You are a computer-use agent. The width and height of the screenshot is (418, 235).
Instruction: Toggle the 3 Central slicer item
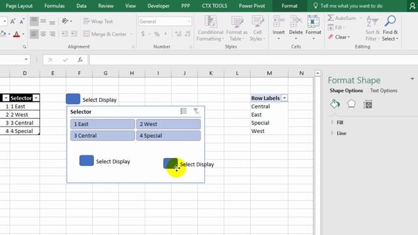[103, 136]
